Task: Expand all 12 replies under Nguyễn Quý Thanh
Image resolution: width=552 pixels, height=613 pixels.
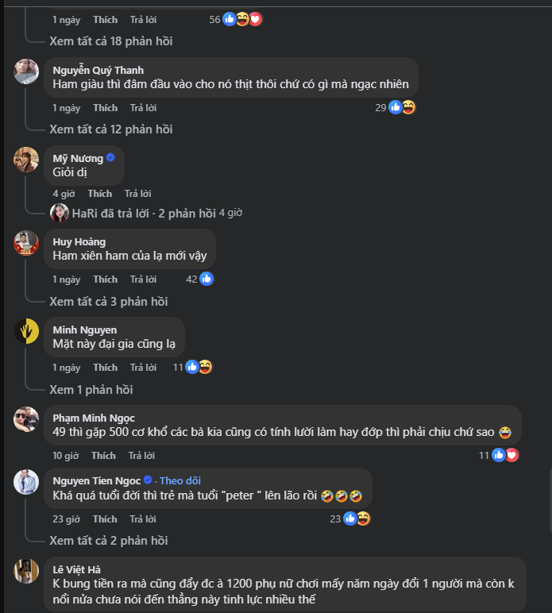Action: [x=110, y=129]
